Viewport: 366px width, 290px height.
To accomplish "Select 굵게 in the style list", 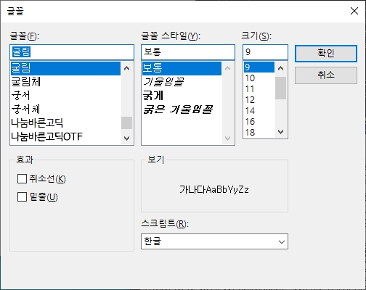I will (x=182, y=96).
